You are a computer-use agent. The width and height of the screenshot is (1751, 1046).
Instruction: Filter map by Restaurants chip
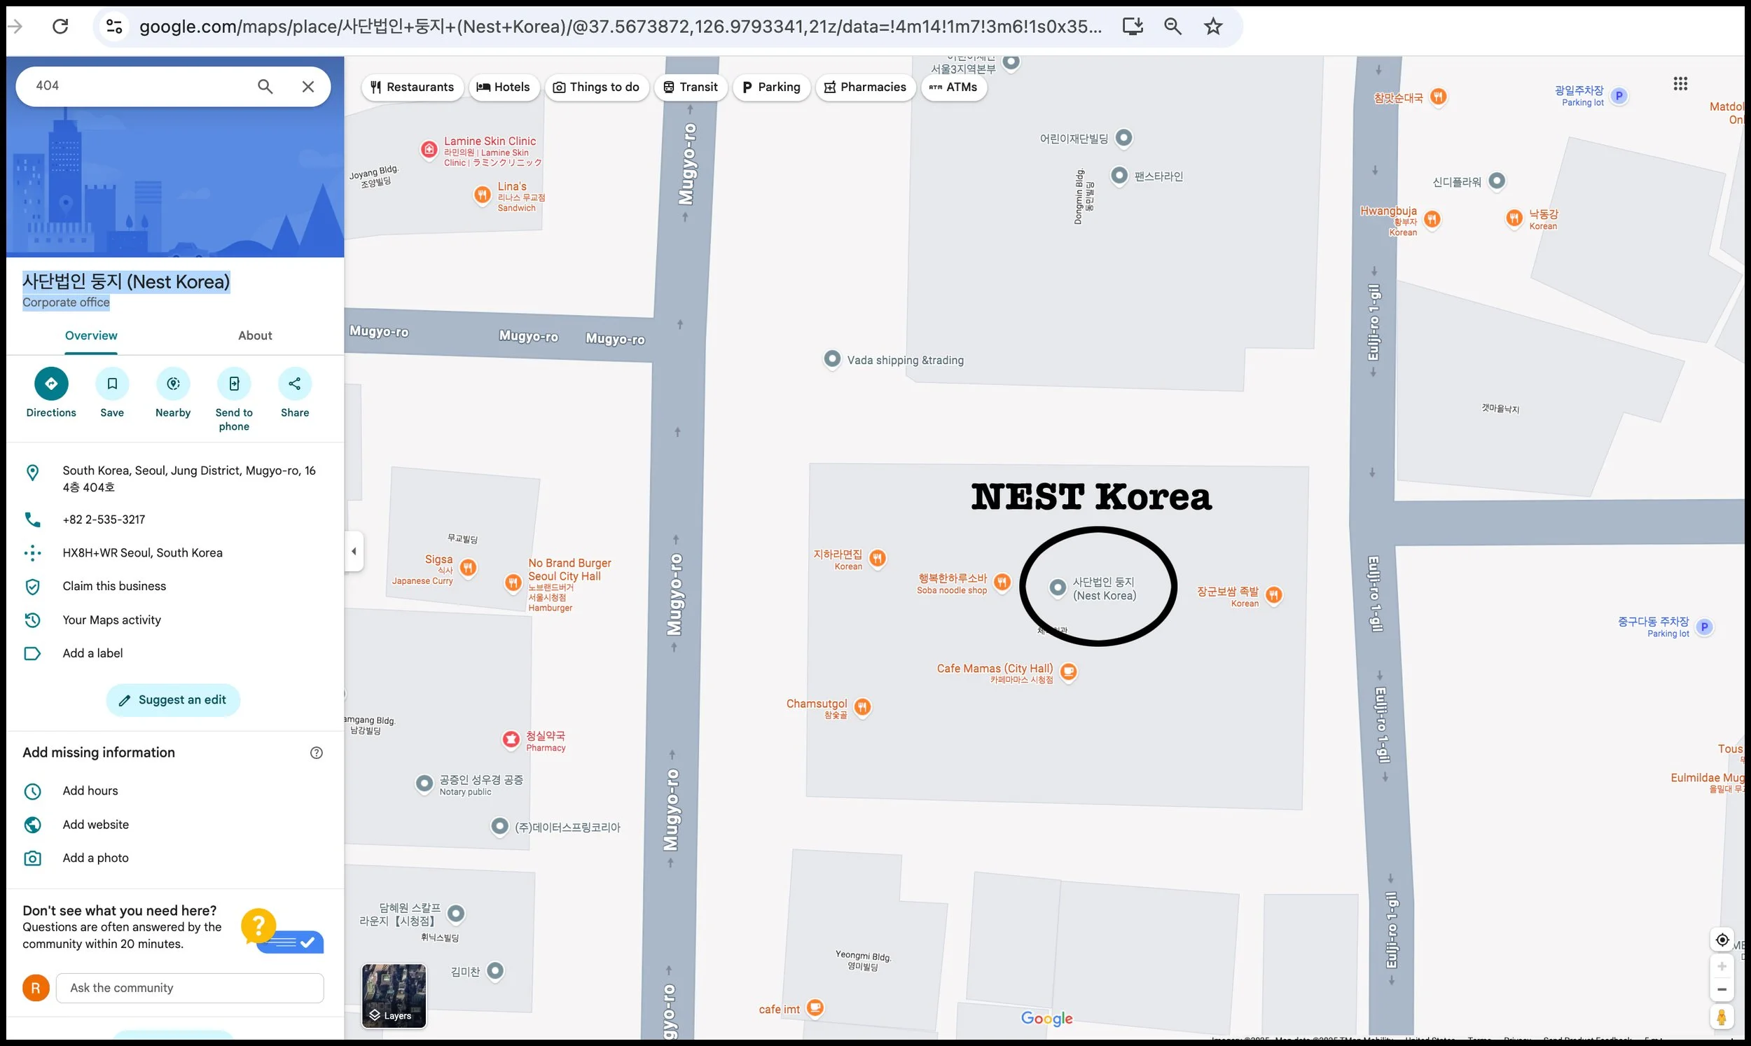click(413, 88)
